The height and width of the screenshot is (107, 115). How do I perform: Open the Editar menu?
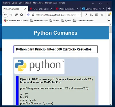(14, 3)
